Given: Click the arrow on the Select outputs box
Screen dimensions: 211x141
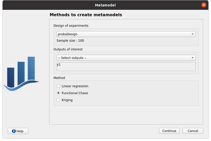Looking at the screenshot, I should pyautogui.click(x=192, y=58).
